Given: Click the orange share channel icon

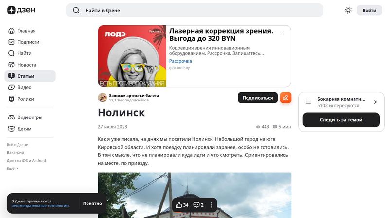Looking at the screenshot, I should pyautogui.click(x=285, y=98).
